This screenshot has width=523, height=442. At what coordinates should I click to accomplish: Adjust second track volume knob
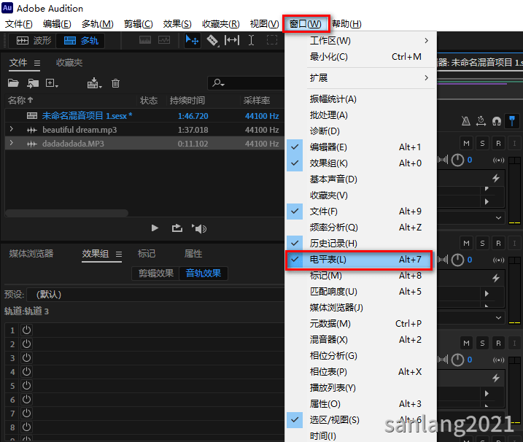457,260
